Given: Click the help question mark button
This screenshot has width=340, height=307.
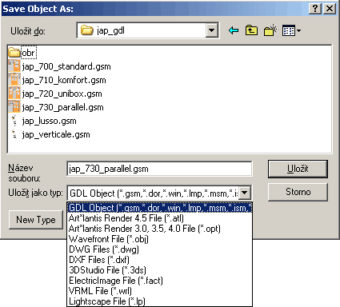Looking at the screenshot, I should (x=315, y=9).
